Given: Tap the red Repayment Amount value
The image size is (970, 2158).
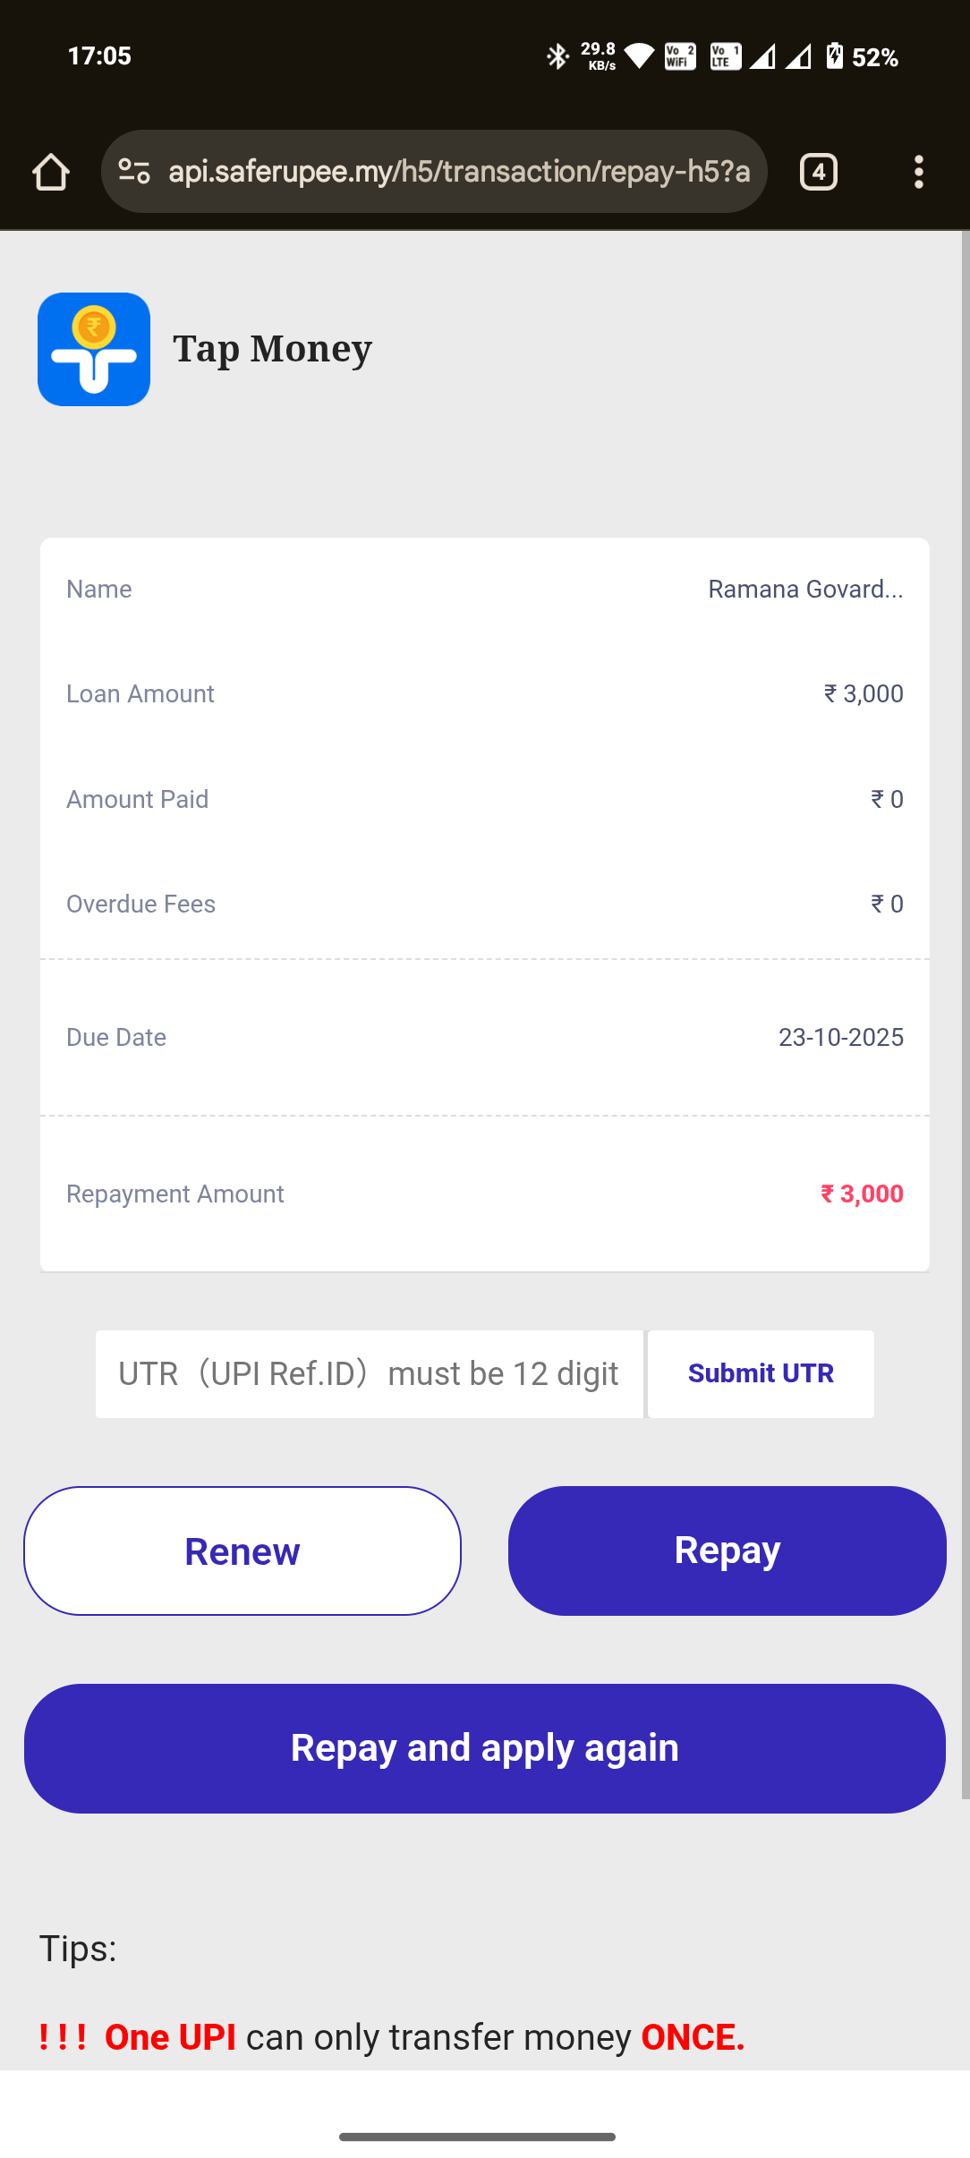Looking at the screenshot, I should coord(862,1194).
